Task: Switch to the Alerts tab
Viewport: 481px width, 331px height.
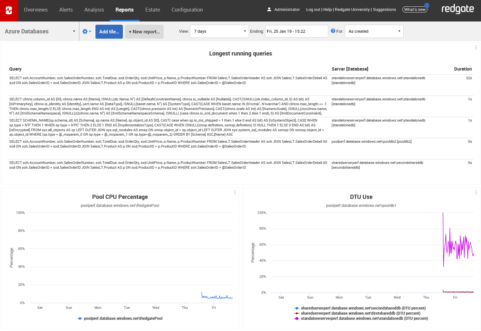Action: [66, 10]
